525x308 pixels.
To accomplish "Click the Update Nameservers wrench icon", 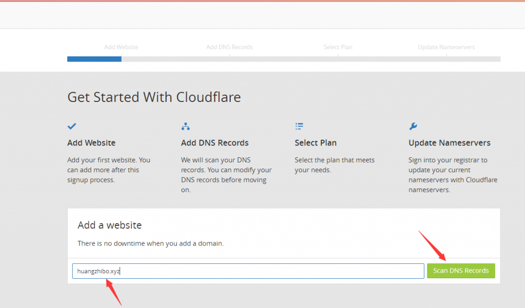I will coord(413,126).
